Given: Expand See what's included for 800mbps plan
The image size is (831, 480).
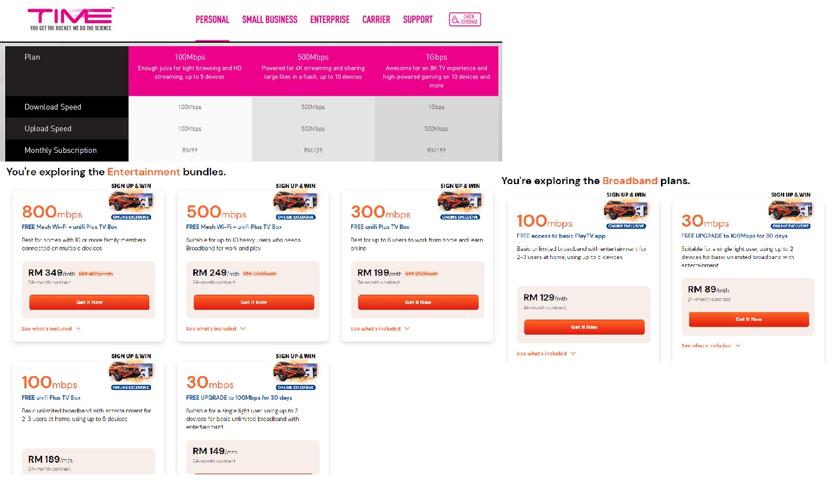Looking at the screenshot, I should [51, 329].
